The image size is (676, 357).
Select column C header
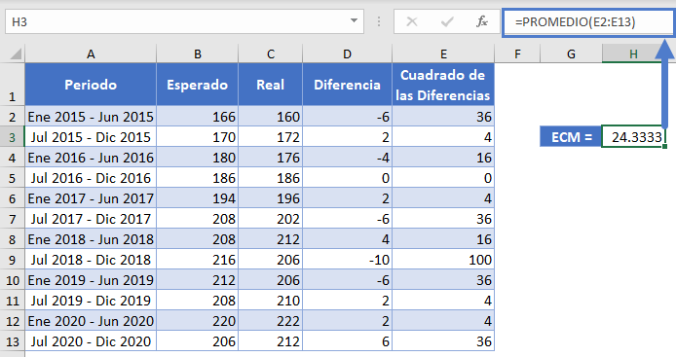point(271,54)
